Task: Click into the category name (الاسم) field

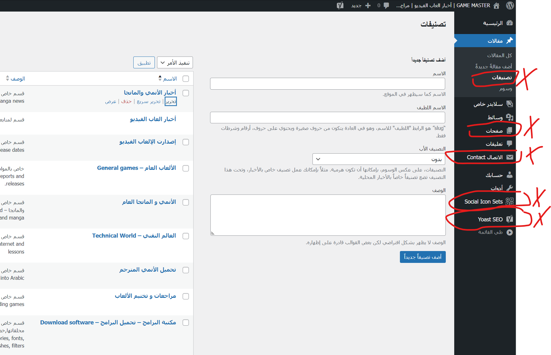Action: (327, 84)
